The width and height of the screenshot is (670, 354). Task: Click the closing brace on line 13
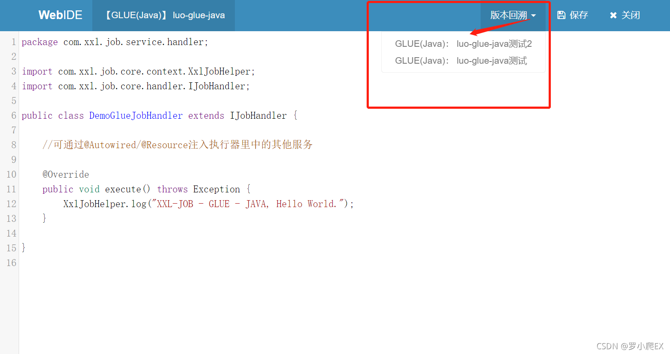(44, 218)
